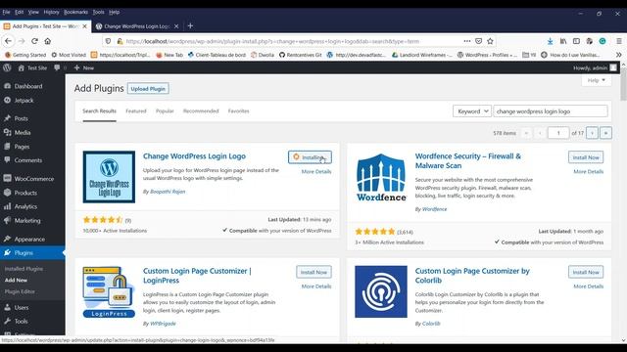Image resolution: width=627 pixels, height=352 pixels.
Task: Open a new browser tab
Action: [x=190, y=26]
